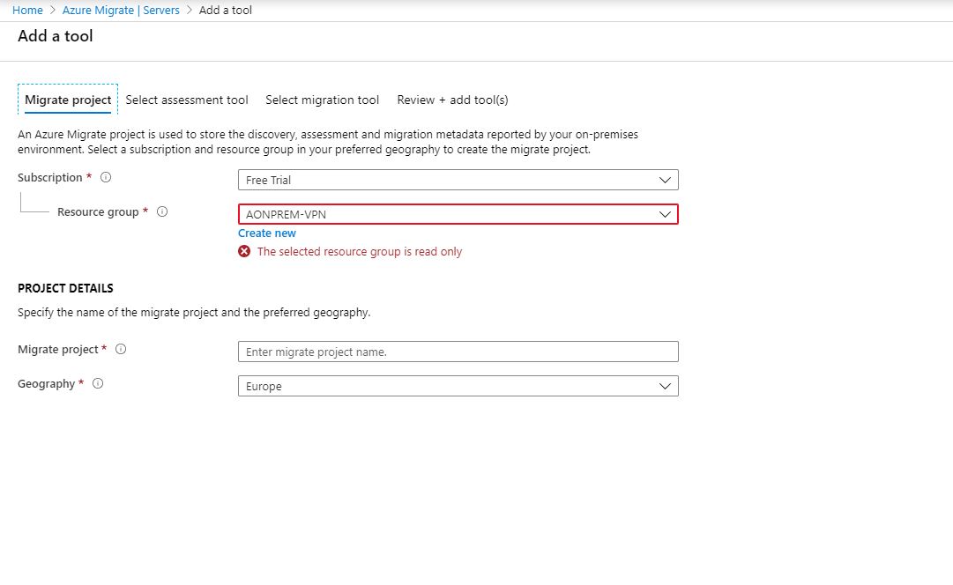Switch to the Migrate project tab
The image size is (953, 585).
(x=68, y=100)
